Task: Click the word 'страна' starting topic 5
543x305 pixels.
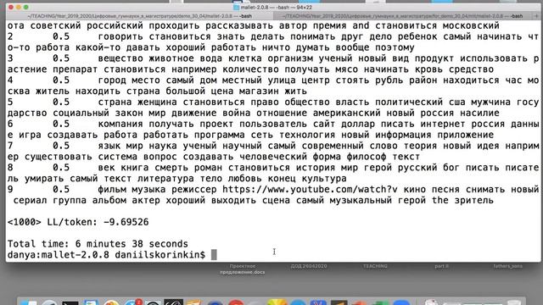Action: pos(115,102)
